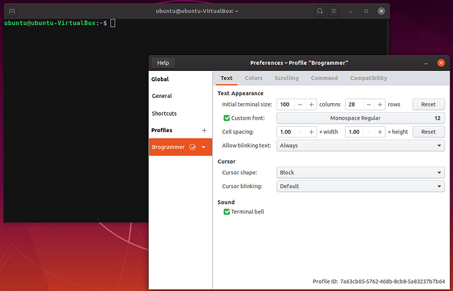Click the rows number field
453x291 pixels.
(x=355, y=104)
